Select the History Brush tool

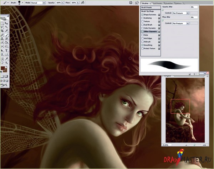pyautogui.click(x=6, y=39)
